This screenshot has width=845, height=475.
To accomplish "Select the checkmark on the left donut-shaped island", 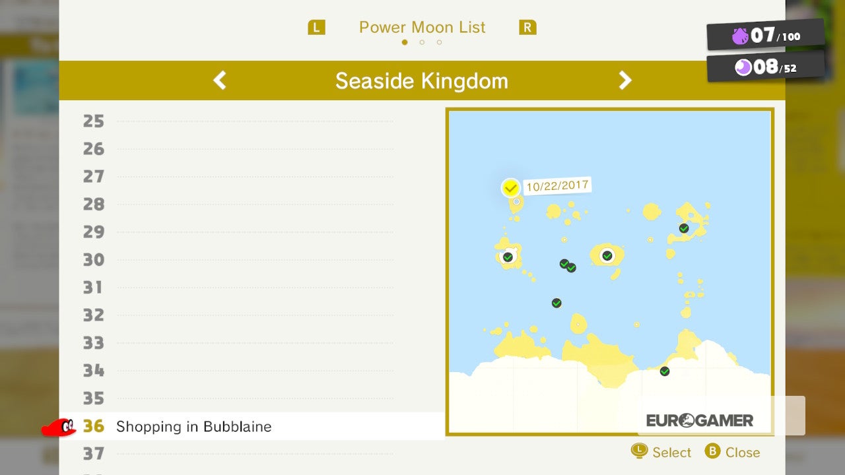I will (508, 257).
